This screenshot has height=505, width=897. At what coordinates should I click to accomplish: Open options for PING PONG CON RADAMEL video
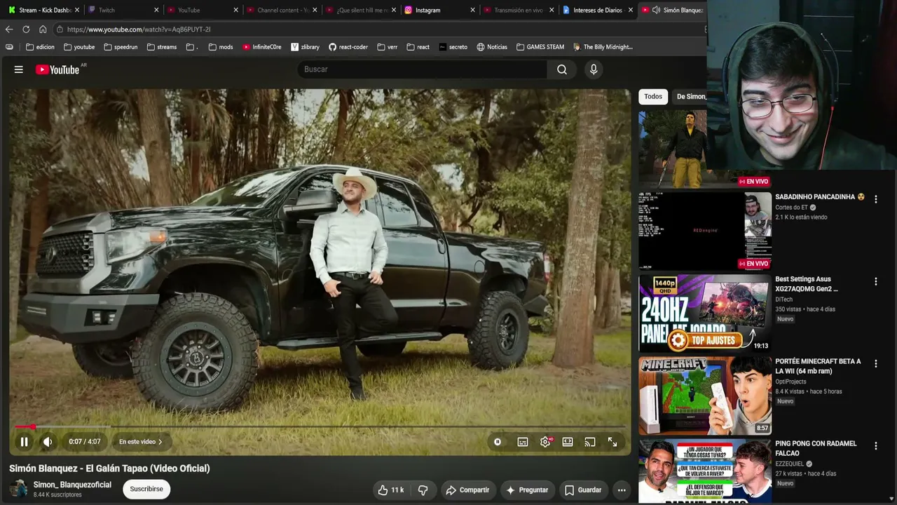(x=875, y=445)
